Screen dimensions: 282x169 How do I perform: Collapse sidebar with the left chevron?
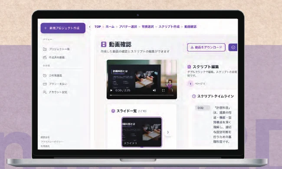(x=90, y=27)
